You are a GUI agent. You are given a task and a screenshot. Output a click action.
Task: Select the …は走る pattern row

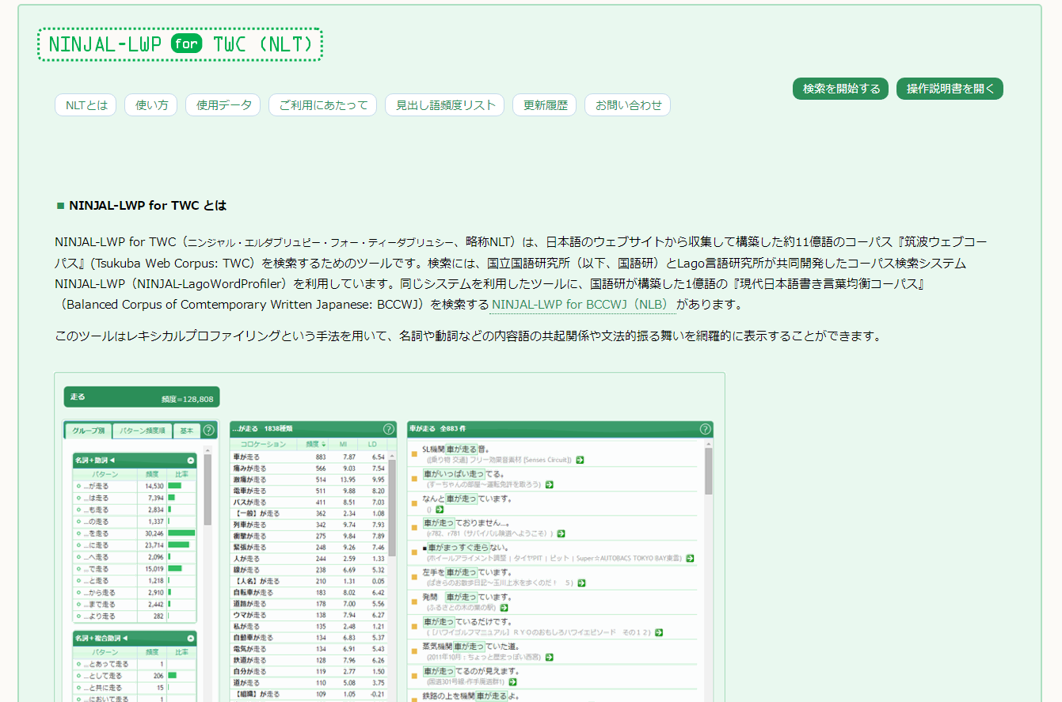[135, 498]
